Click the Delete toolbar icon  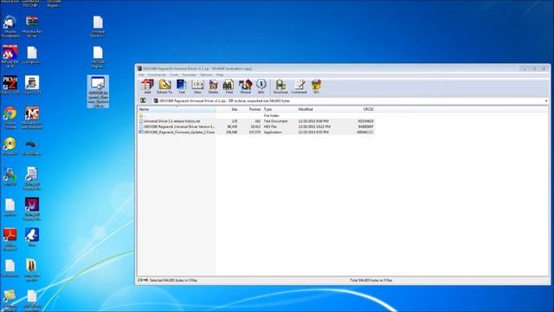pos(213,87)
